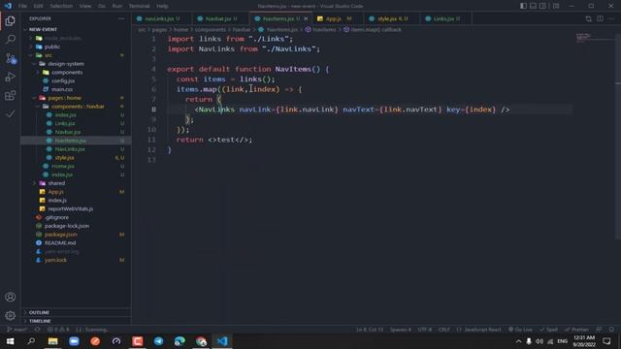Switch to the navLinks.jsx tab
The height and width of the screenshot is (349, 621).
click(162, 18)
